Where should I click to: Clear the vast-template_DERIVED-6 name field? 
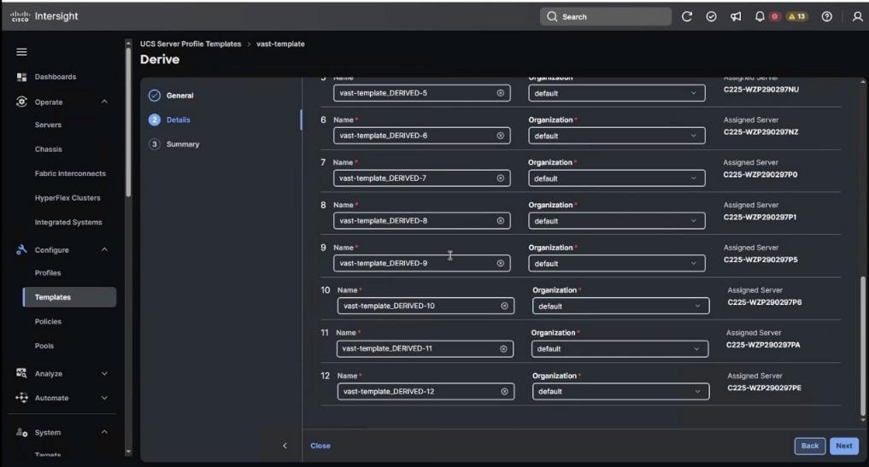tap(501, 136)
